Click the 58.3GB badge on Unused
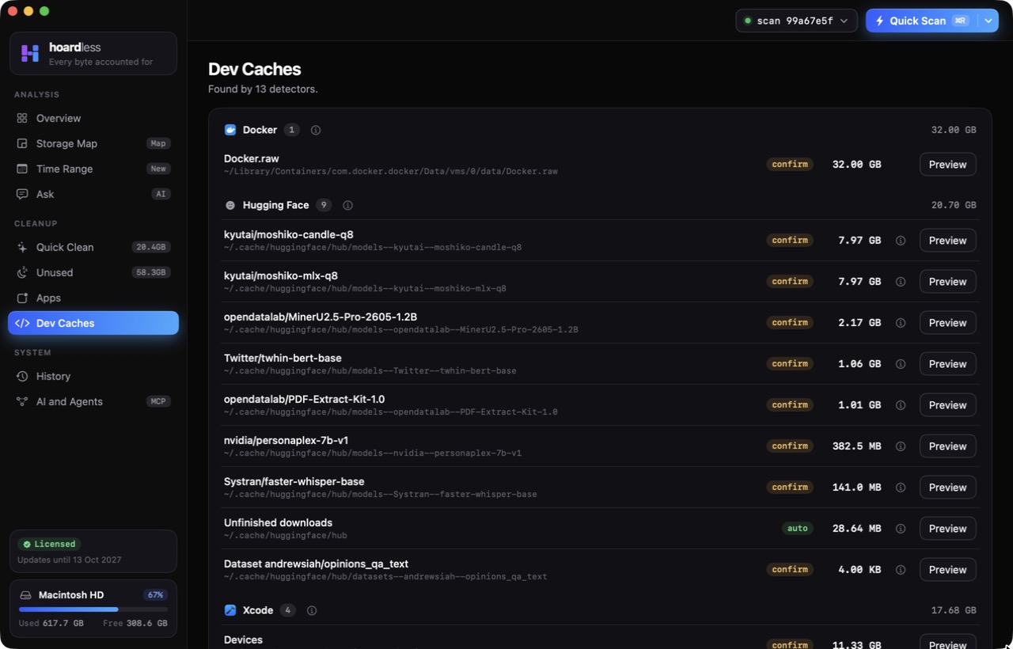Viewport: 1013px width, 649px height. [150, 272]
